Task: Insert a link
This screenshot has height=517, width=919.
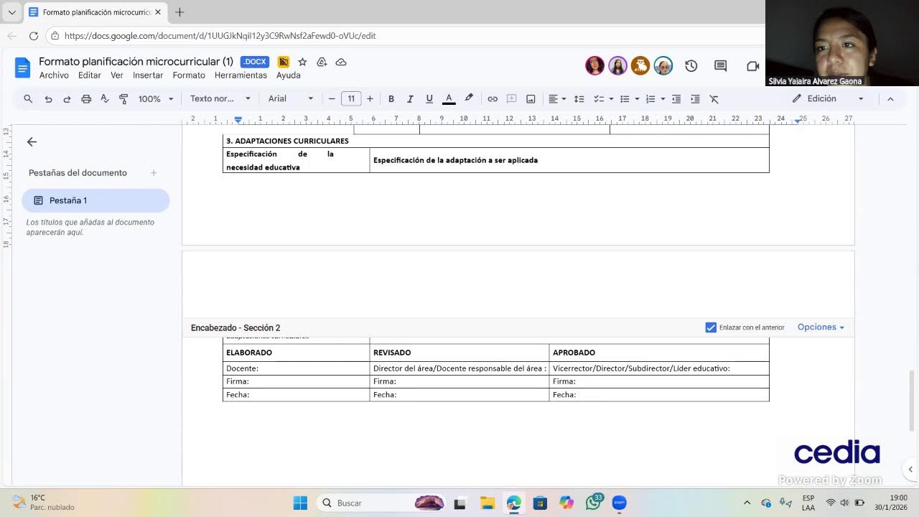Action: 493,99
